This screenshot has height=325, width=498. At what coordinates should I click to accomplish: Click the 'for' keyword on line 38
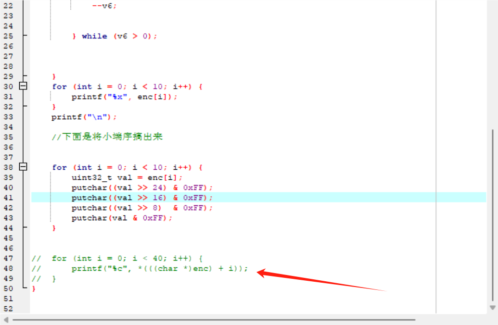tap(59, 167)
